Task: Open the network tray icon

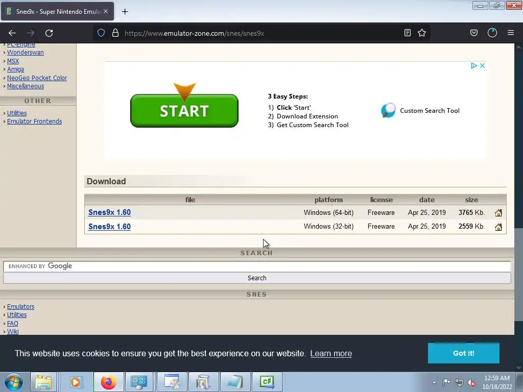Action: [x=459, y=382]
